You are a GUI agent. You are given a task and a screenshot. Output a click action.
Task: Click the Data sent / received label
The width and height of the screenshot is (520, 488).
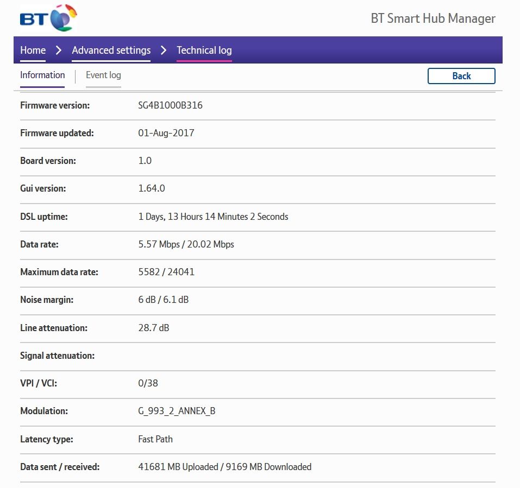pyautogui.click(x=60, y=467)
